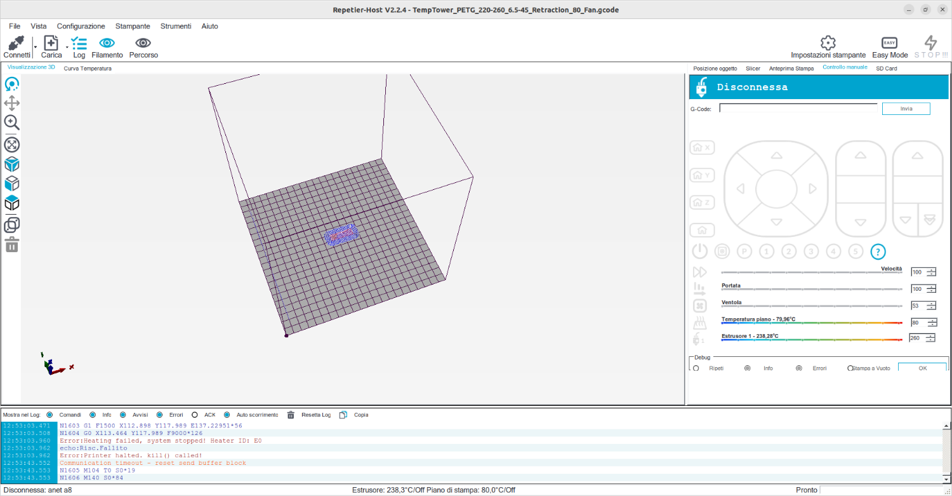Expand the Carica dropdown arrow

pos(67,47)
